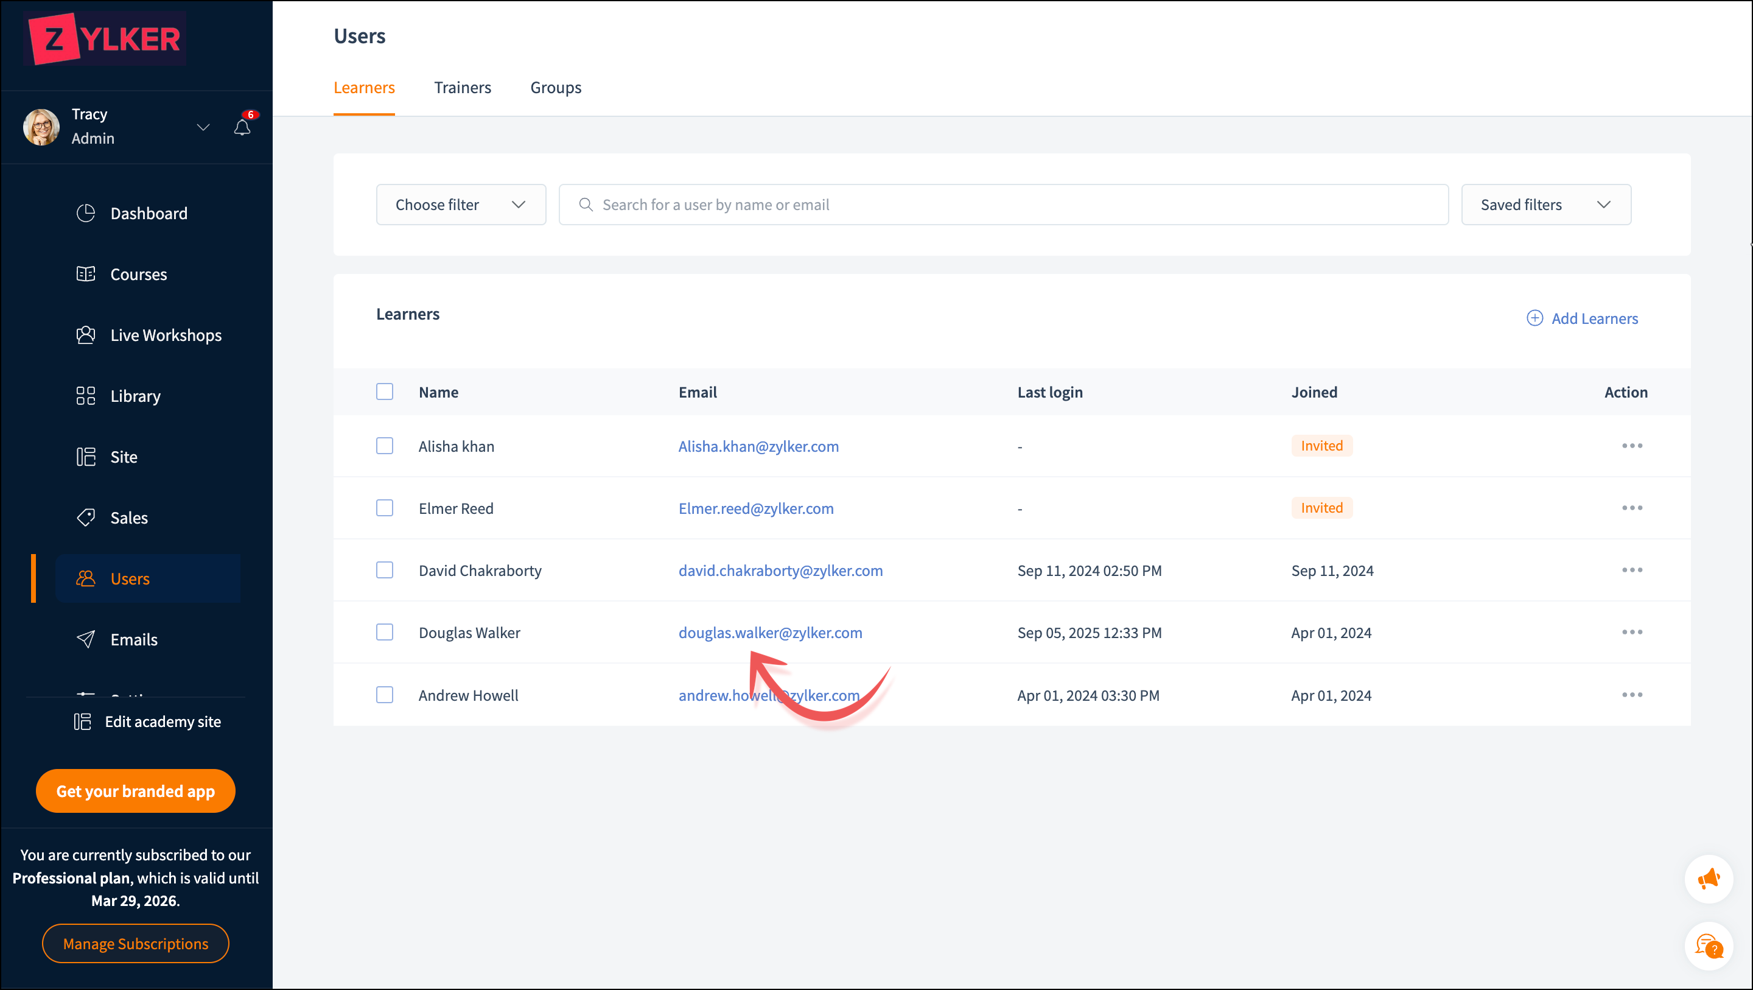The width and height of the screenshot is (1753, 990).
Task: Switch to the Groups tab
Action: coord(555,88)
